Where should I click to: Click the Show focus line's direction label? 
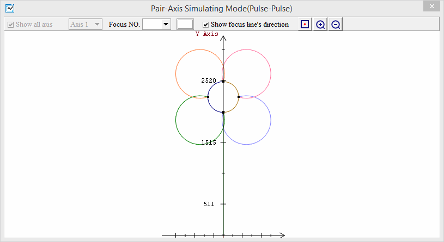click(x=250, y=24)
